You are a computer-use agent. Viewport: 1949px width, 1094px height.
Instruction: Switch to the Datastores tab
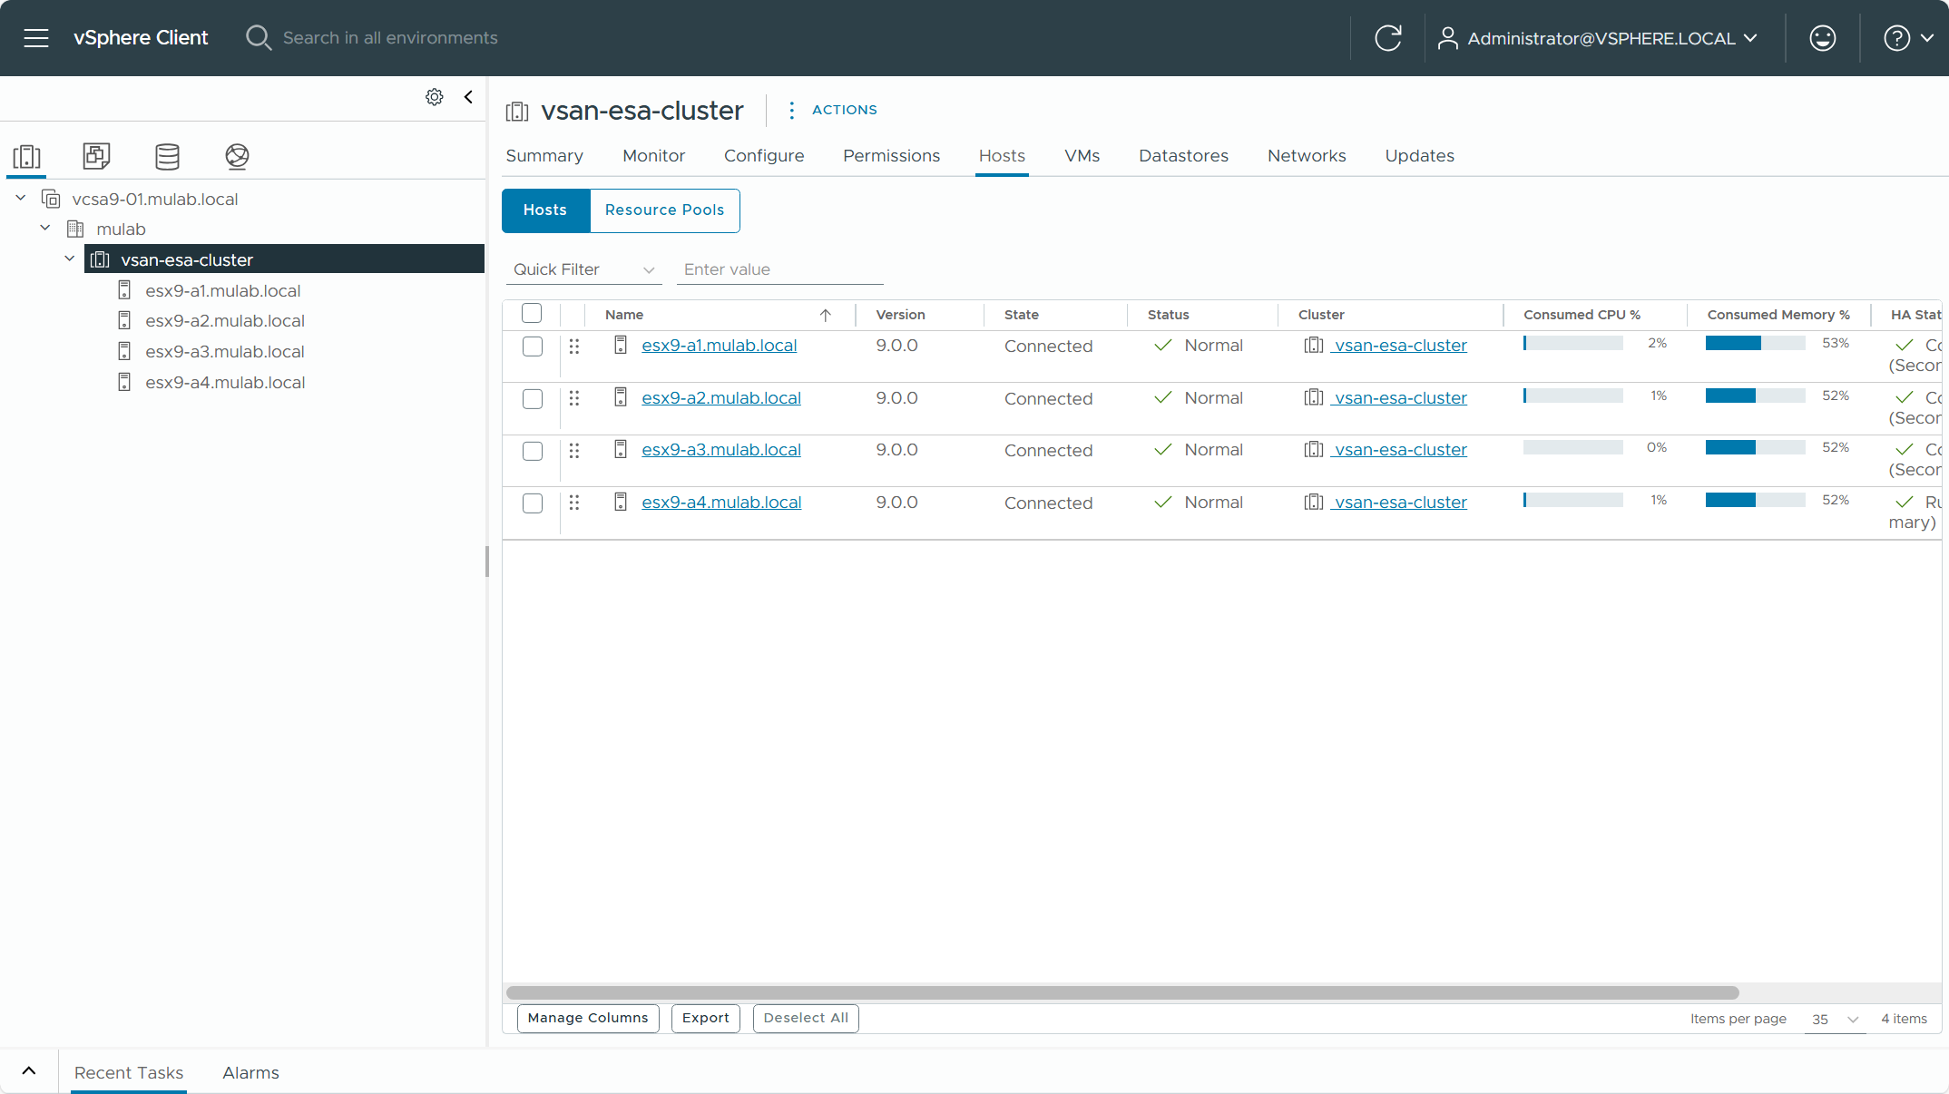pos(1183,156)
